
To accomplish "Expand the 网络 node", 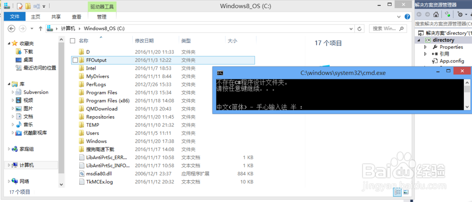I will coord(9,181).
